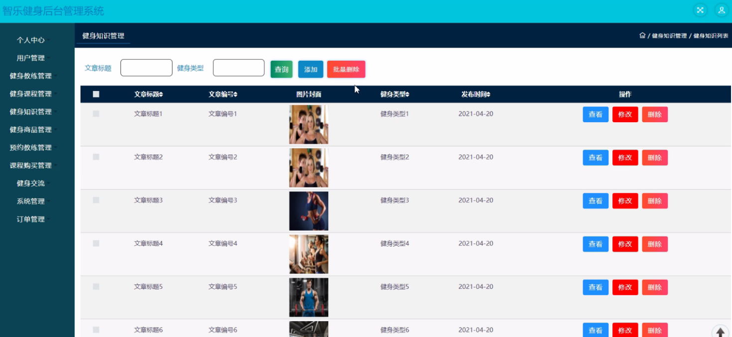Screen dimensions: 732x337
Task: Click the blue 添加 button
Action: coord(311,70)
